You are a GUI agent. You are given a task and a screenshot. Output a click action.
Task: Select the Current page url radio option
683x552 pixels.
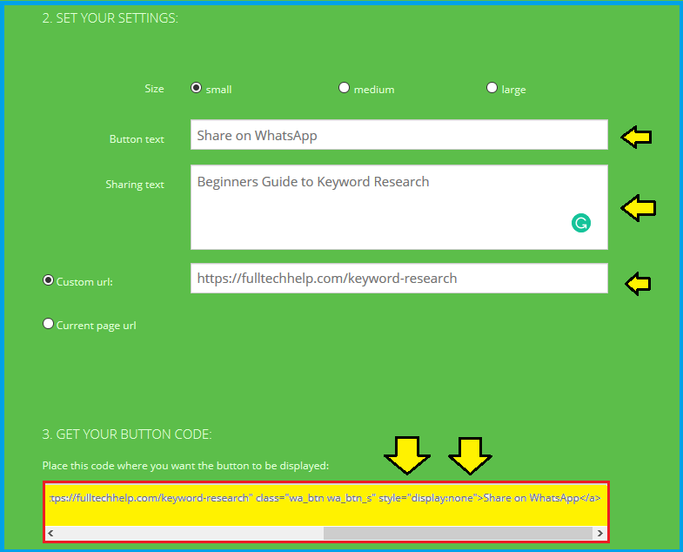pyautogui.click(x=49, y=324)
